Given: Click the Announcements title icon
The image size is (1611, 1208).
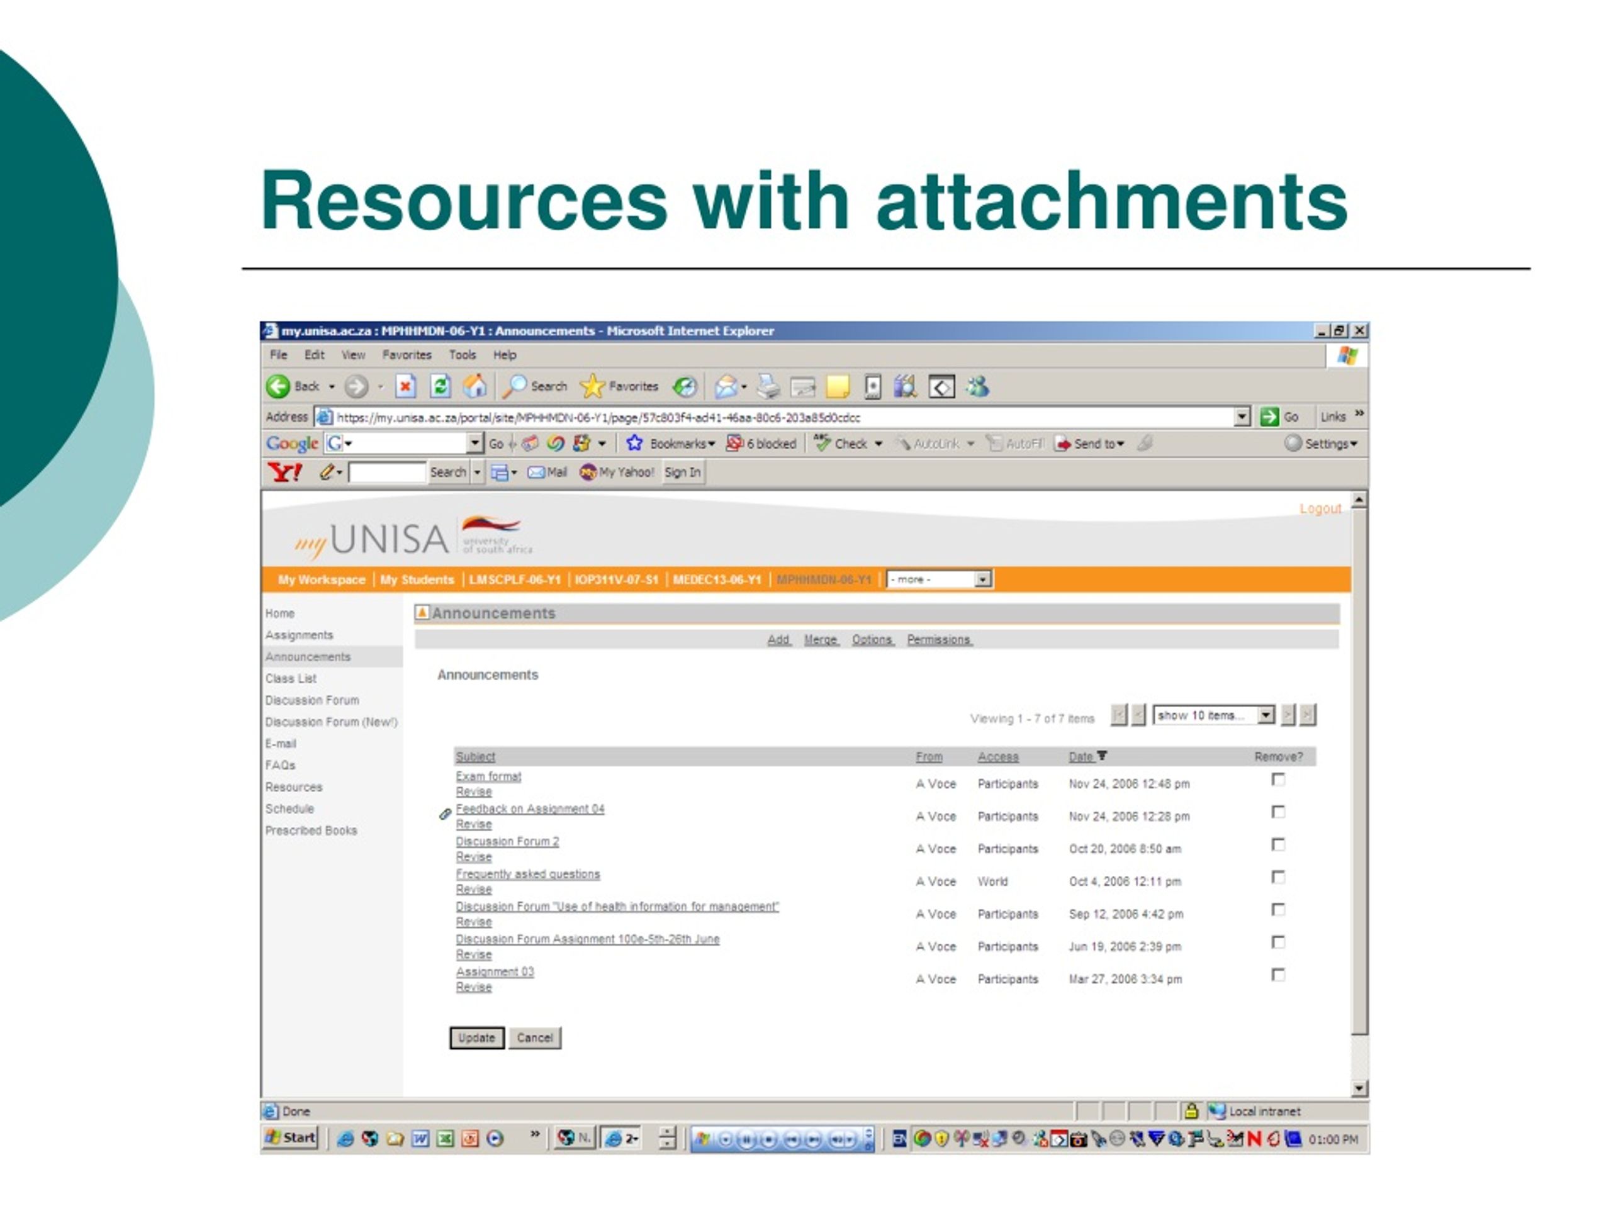Looking at the screenshot, I should 422,613.
